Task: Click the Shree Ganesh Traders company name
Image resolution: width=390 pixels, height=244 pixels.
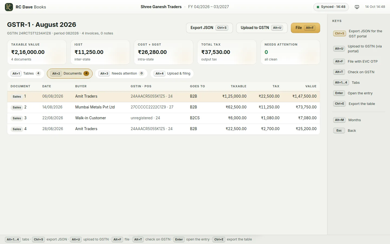Action: coord(161,7)
